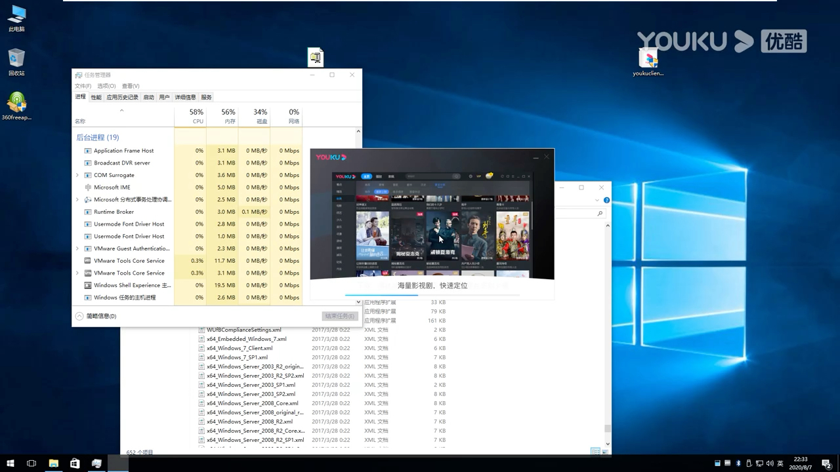Image resolution: width=840 pixels, height=472 pixels.
Task: Select the unnamed file icon on desktop
Action: (x=316, y=57)
